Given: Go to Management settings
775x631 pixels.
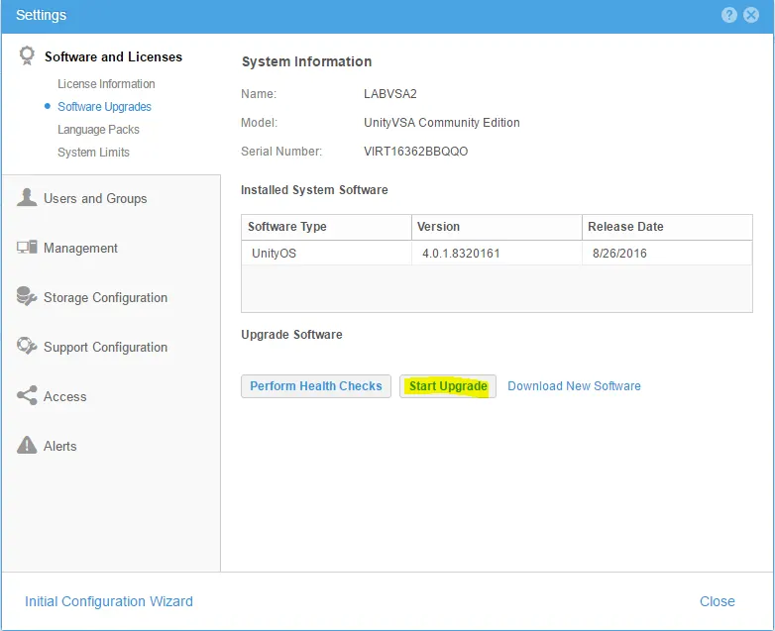Looking at the screenshot, I should (80, 248).
